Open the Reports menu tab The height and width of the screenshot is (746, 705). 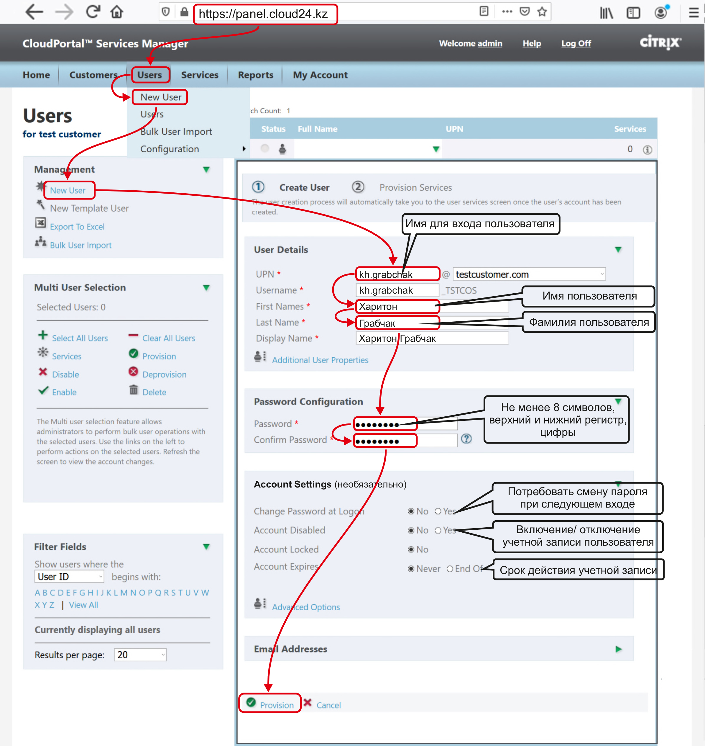click(x=256, y=75)
